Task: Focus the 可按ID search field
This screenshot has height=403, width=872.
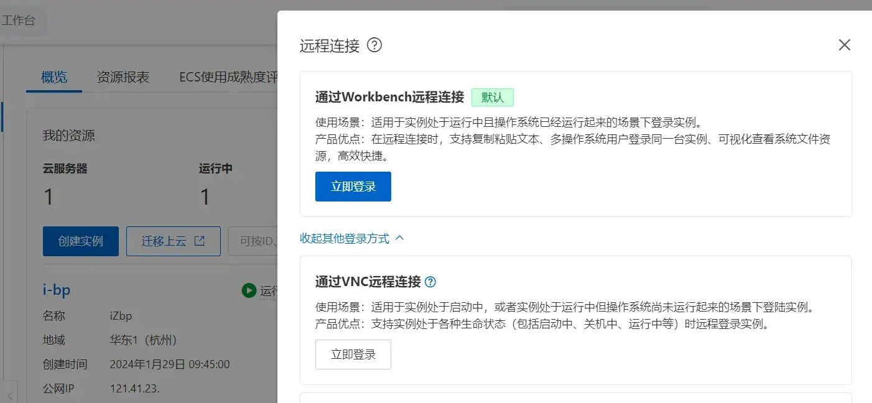Action: click(x=253, y=241)
